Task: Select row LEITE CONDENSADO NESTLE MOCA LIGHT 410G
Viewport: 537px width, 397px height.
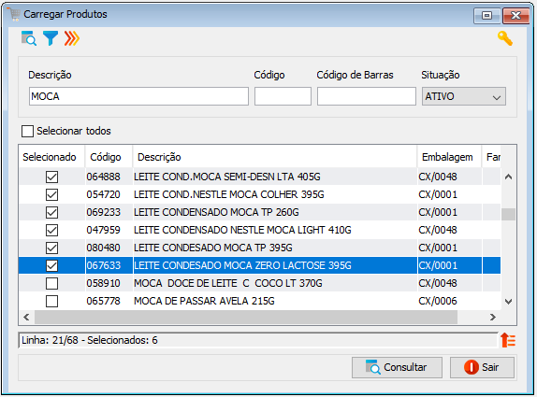Action: (260, 230)
